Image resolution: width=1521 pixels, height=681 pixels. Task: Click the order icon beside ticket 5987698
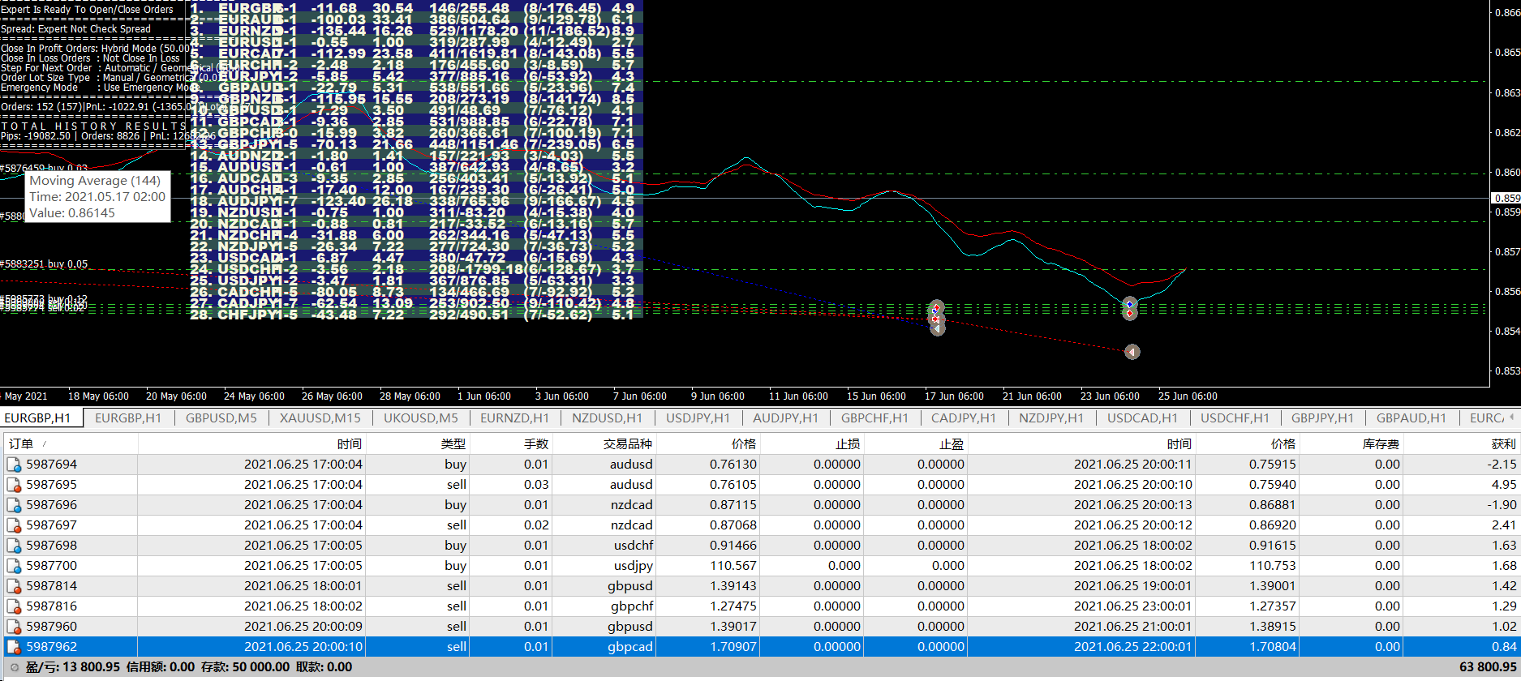point(14,546)
